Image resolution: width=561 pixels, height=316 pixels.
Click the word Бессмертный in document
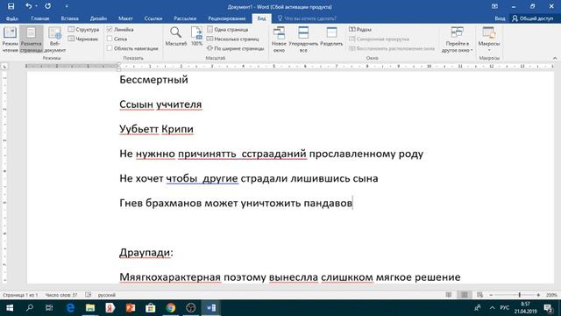[x=154, y=80]
